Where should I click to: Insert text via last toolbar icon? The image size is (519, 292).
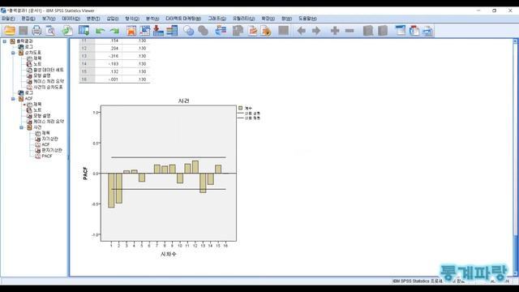click(427, 31)
